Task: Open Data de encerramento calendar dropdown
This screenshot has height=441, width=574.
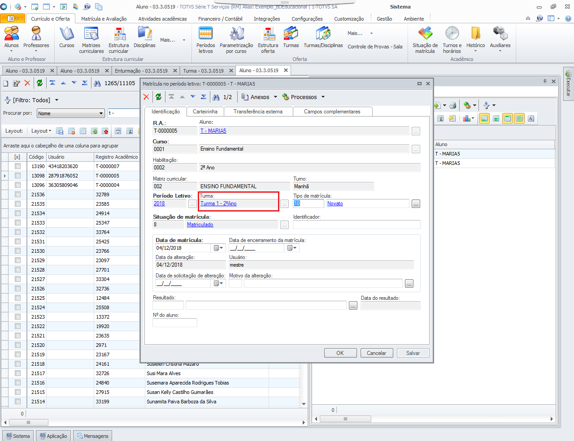Action: coord(292,248)
